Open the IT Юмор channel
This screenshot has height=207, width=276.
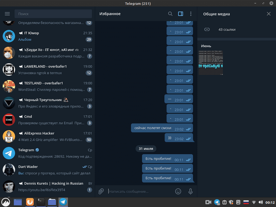click(x=47, y=36)
